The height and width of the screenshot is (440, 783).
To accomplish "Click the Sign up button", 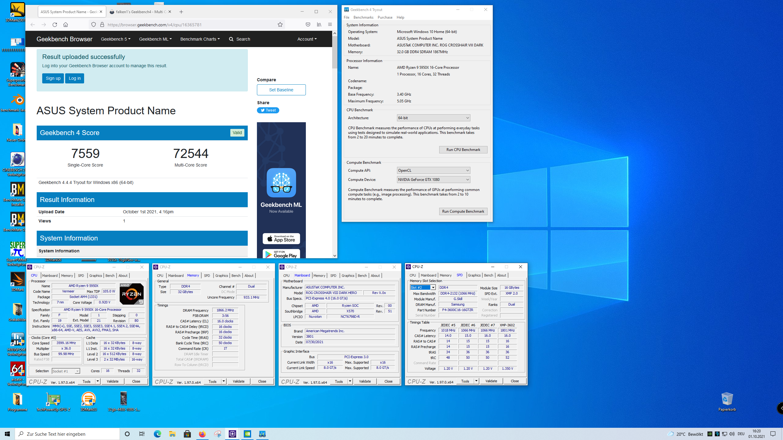I will click(53, 79).
